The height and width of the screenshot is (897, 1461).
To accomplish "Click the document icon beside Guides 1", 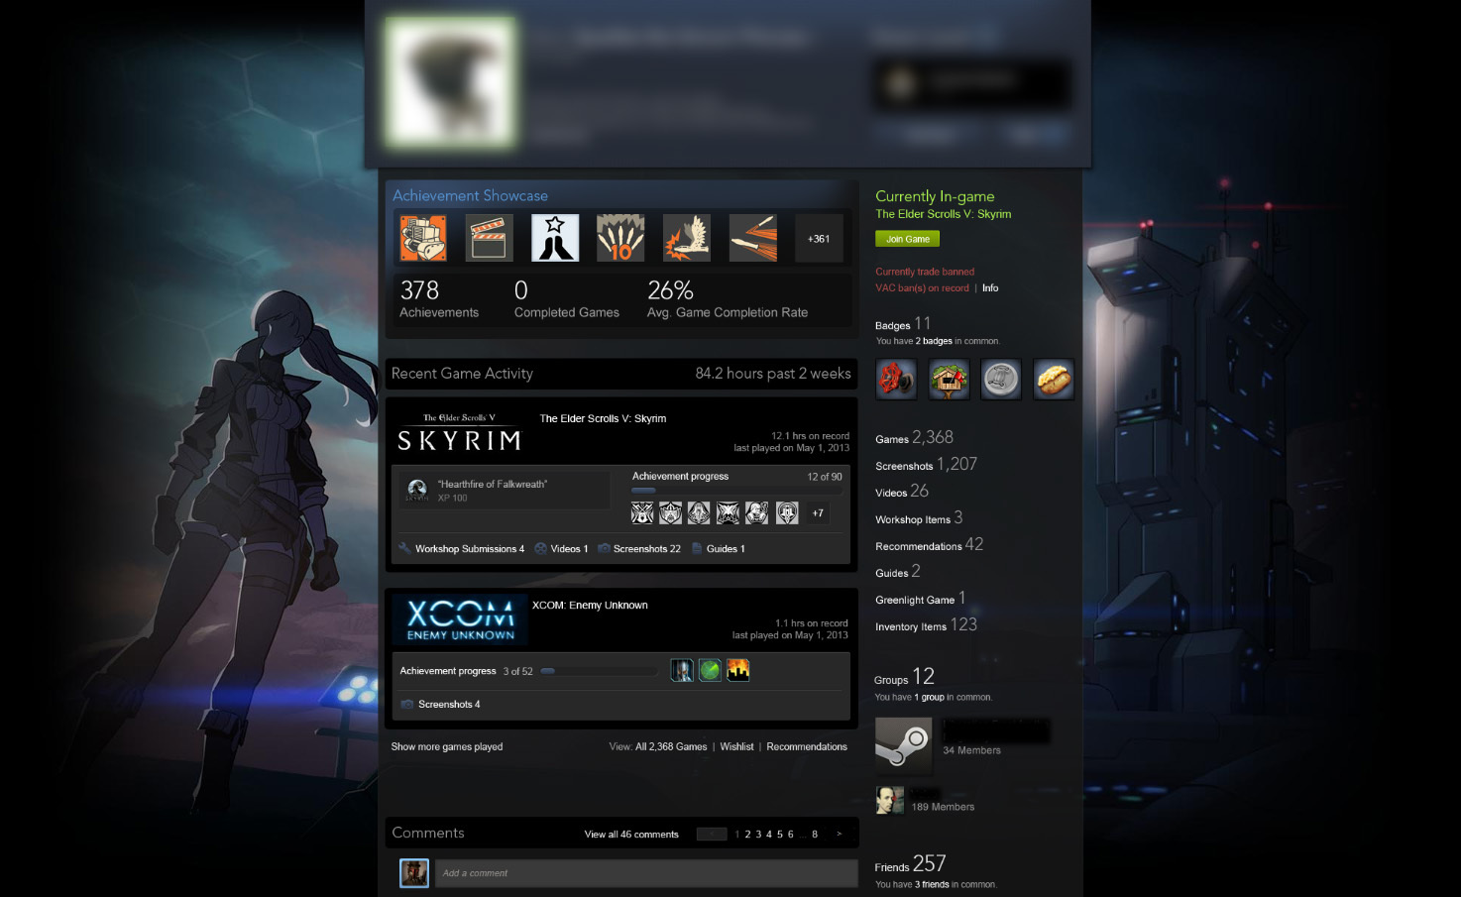I will (697, 548).
